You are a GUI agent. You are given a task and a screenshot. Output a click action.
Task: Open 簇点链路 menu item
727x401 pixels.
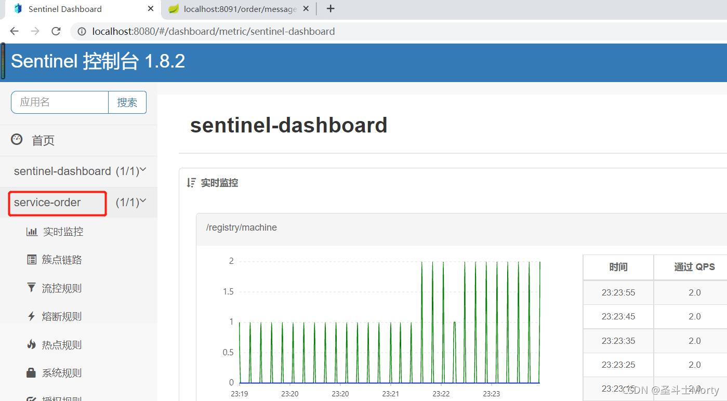click(62, 260)
